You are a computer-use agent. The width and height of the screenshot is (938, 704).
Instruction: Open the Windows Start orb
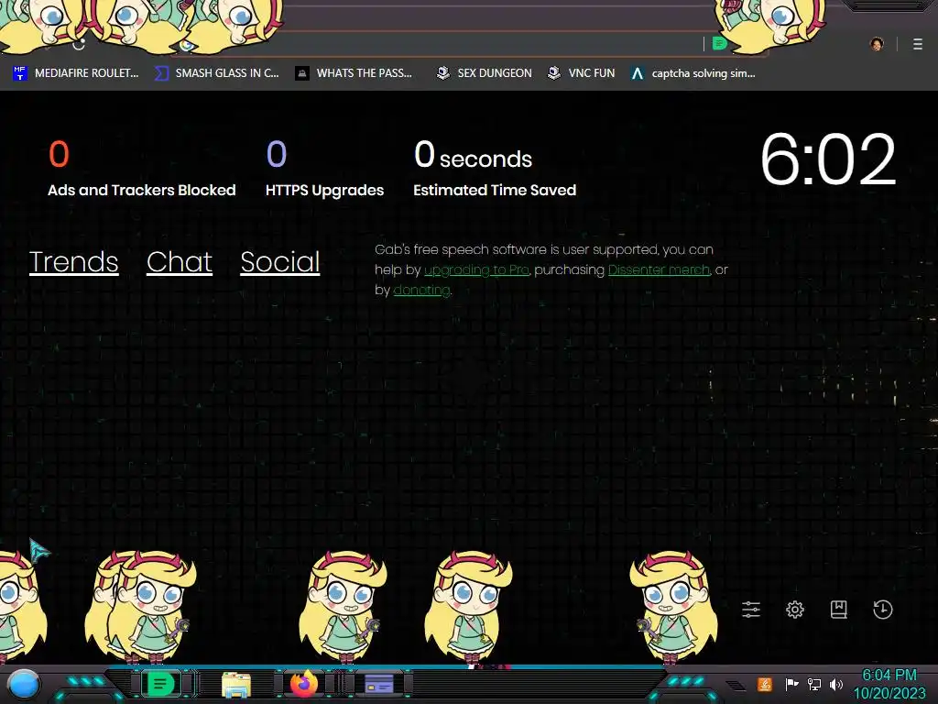(24, 684)
